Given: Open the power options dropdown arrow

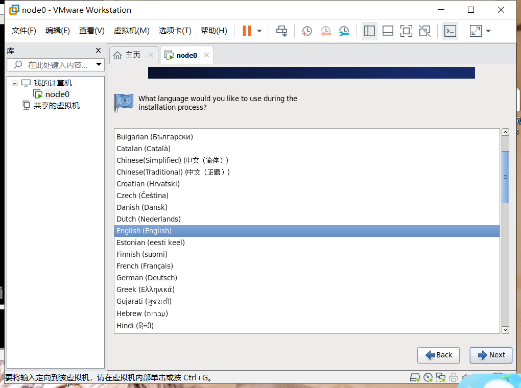Looking at the screenshot, I should [x=259, y=31].
